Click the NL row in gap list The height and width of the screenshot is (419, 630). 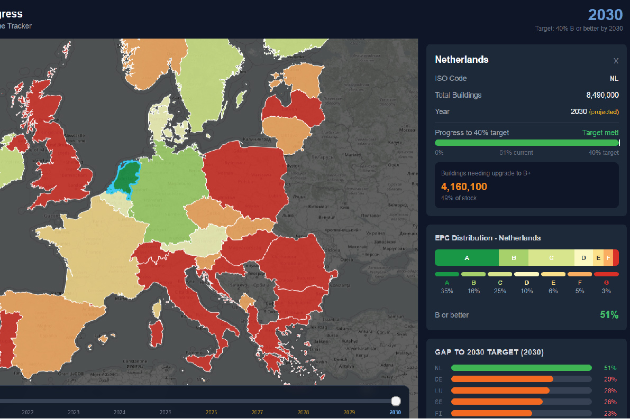pos(521,368)
